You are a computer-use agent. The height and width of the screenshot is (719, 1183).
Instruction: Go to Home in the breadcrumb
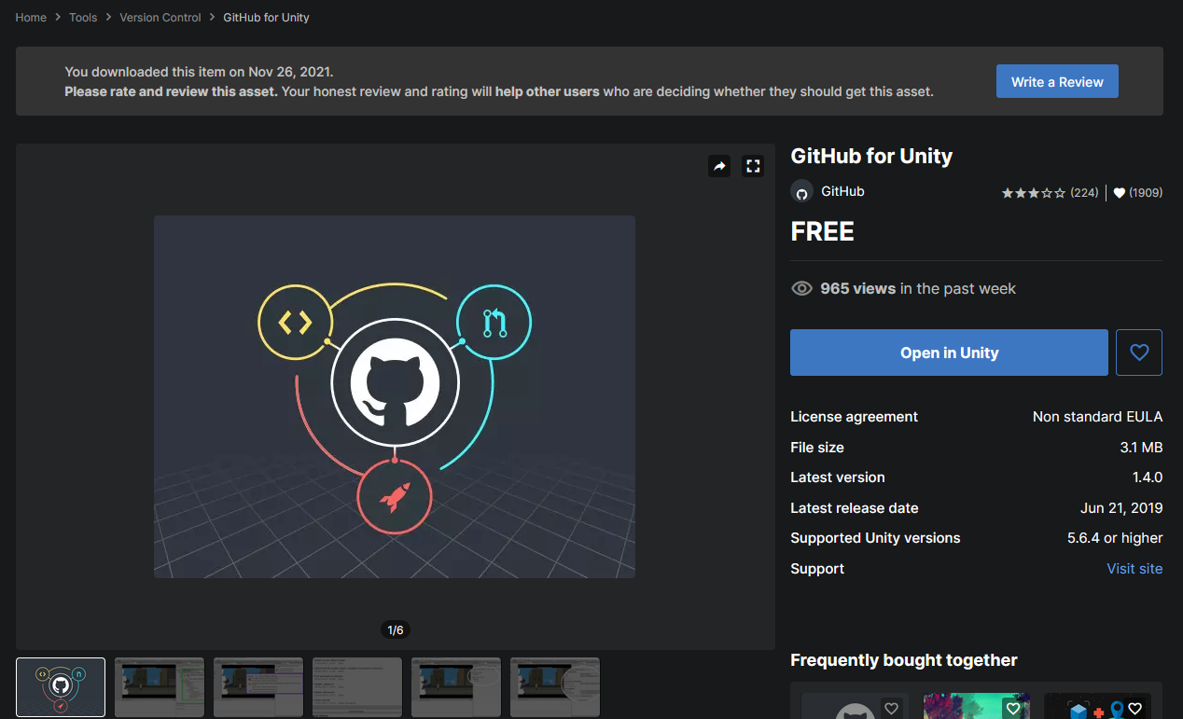31,17
